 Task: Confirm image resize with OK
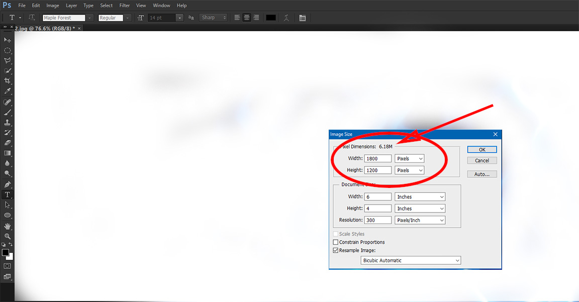coord(481,149)
